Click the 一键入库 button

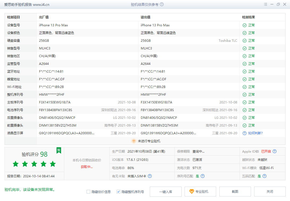point(166,192)
